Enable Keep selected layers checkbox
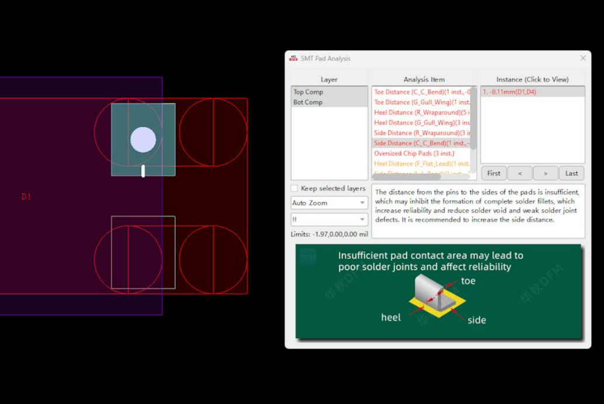 pyautogui.click(x=294, y=189)
